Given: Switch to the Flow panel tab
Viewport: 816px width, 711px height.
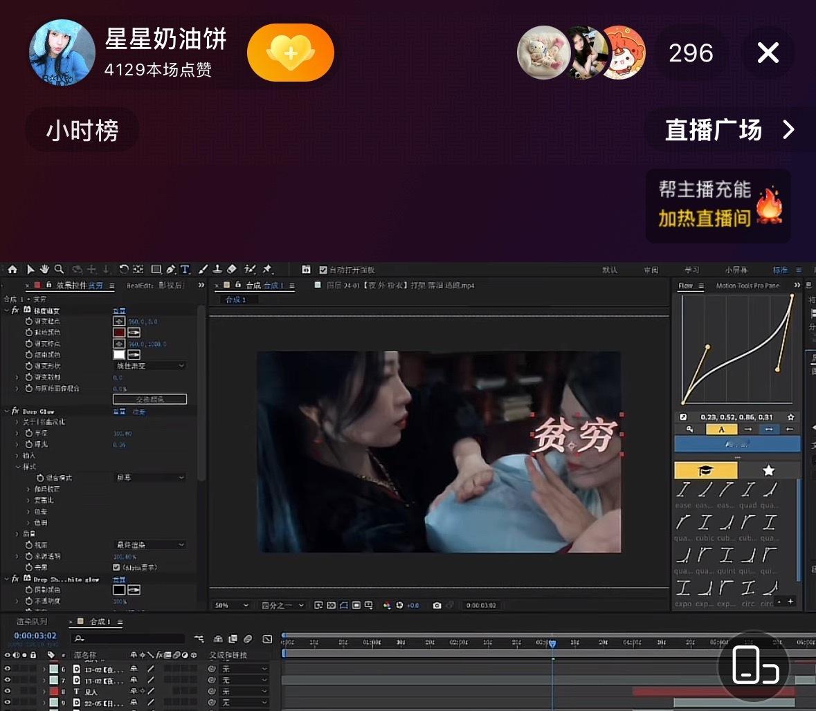Looking at the screenshot, I should click(685, 286).
